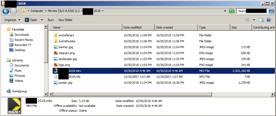Click the navigation pane scroll down arrow
Image resolution: width=276 pixels, height=116 pixels.
[46, 94]
